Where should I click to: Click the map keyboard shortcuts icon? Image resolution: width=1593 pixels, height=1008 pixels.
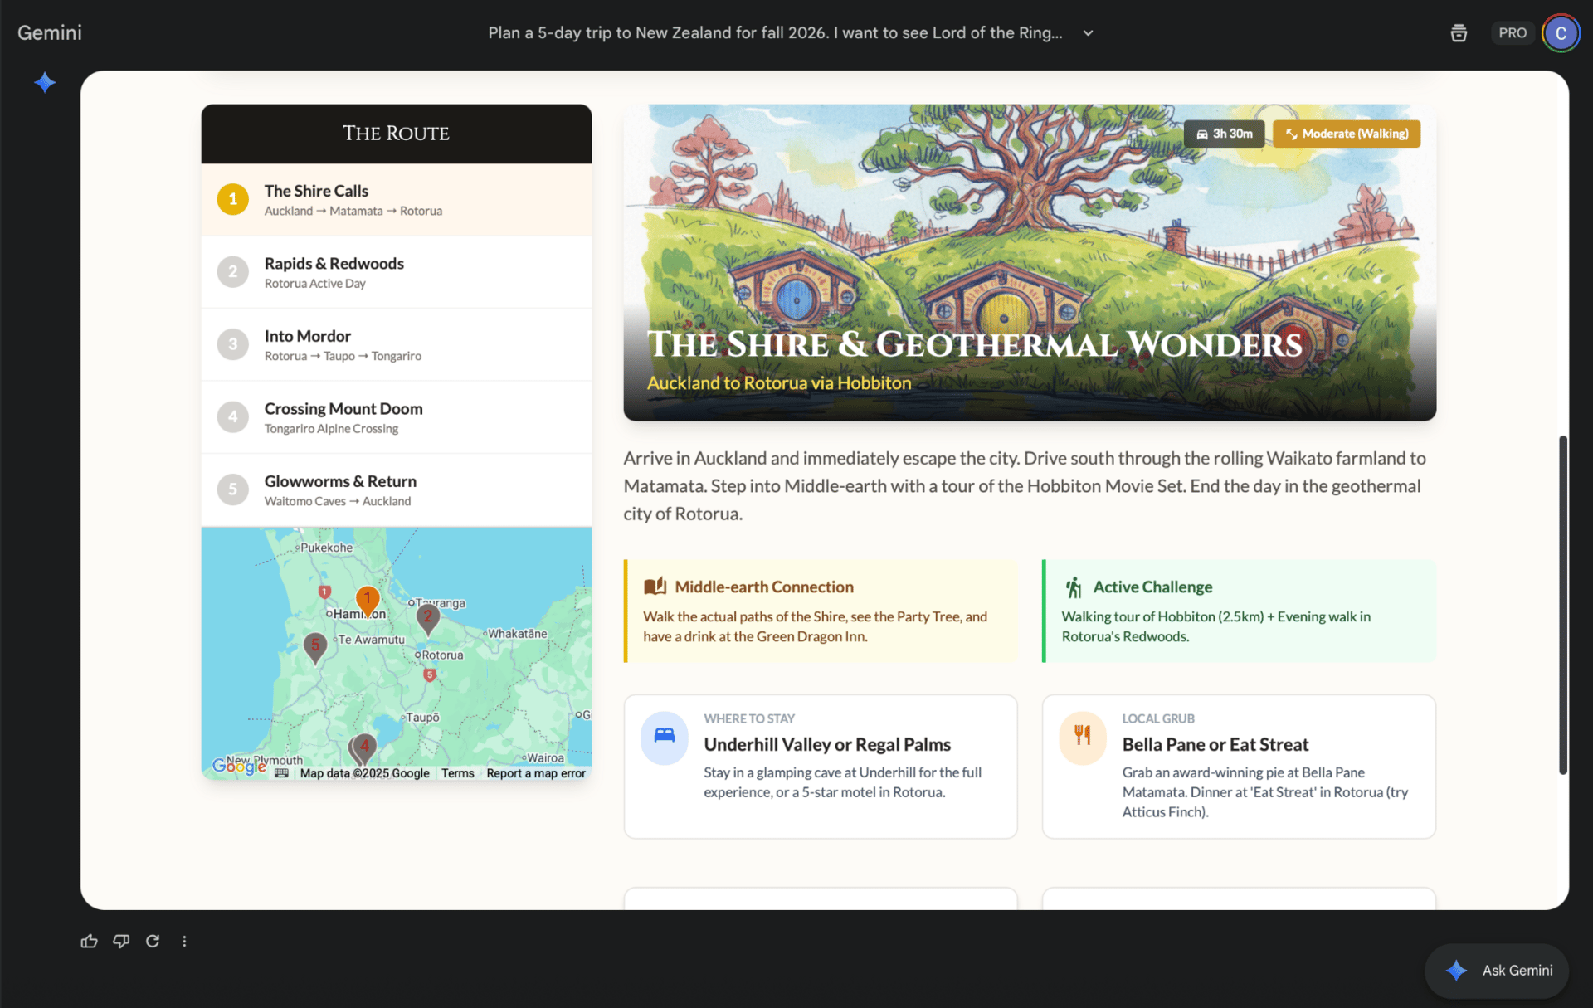click(281, 772)
